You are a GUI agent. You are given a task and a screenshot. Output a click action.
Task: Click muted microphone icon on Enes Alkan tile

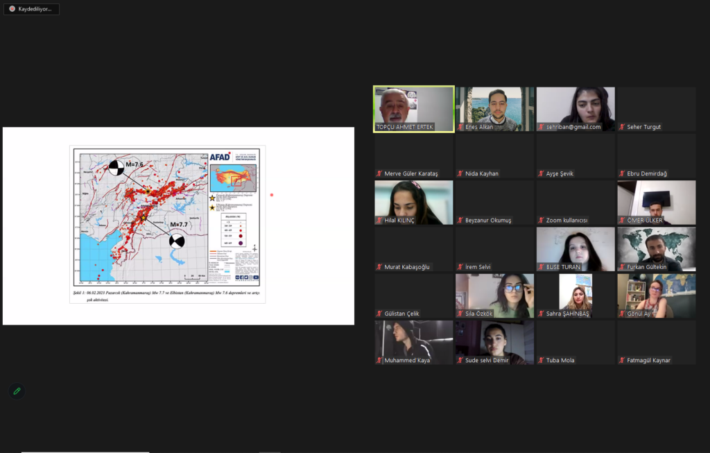click(460, 127)
